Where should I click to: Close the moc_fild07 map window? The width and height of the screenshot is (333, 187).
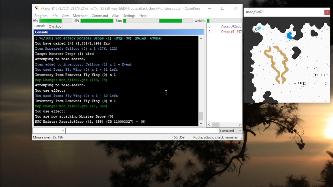click(327, 12)
